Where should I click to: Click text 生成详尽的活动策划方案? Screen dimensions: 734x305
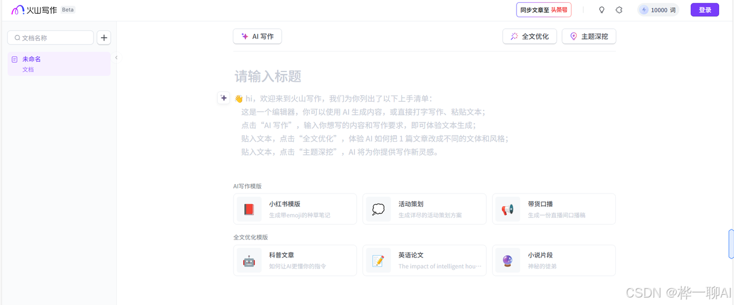coord(430,215)
